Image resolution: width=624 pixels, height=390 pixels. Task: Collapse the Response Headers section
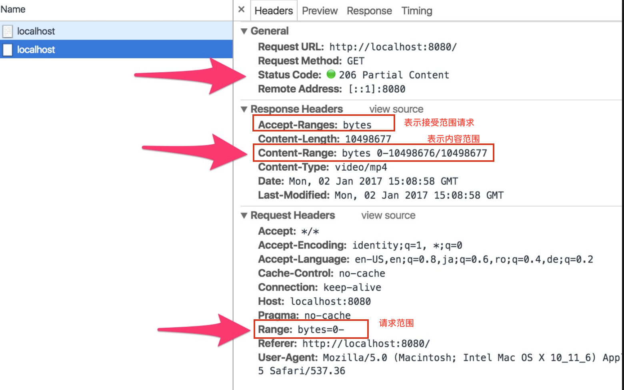pyautogui.click(x=244, y=109)
